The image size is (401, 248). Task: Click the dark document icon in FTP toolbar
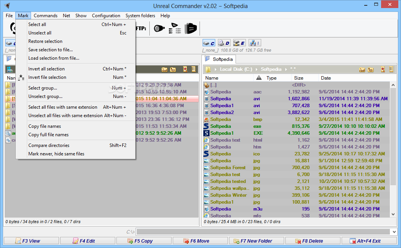[190, 28]
